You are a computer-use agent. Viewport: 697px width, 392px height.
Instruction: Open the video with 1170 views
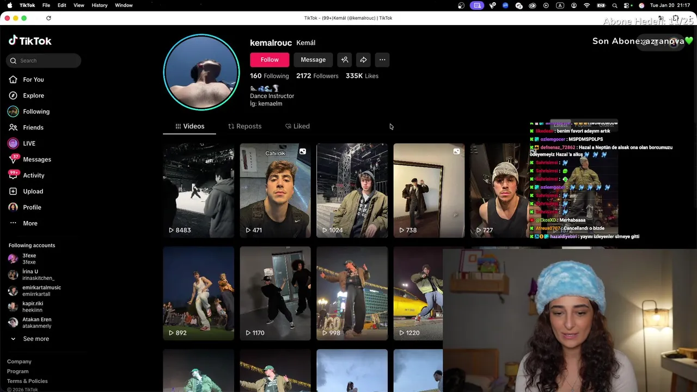coord(276,293)
